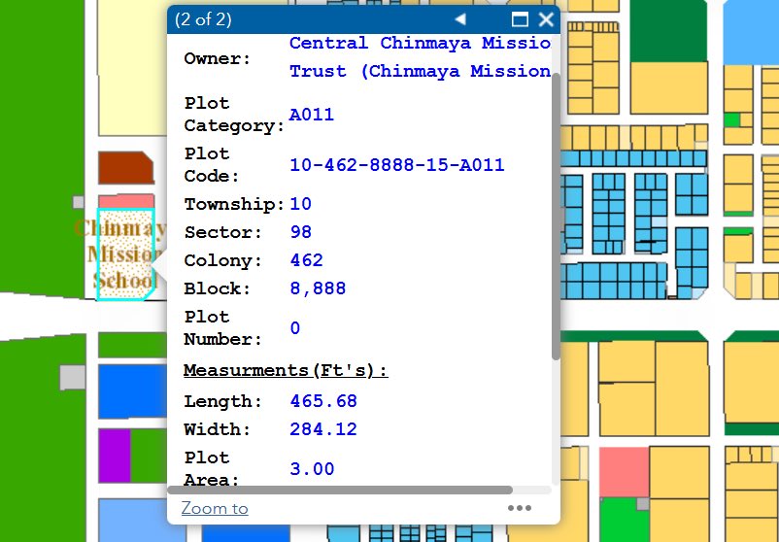Click the Width value 284.12
779x542 pixels.
pos(323,429)
